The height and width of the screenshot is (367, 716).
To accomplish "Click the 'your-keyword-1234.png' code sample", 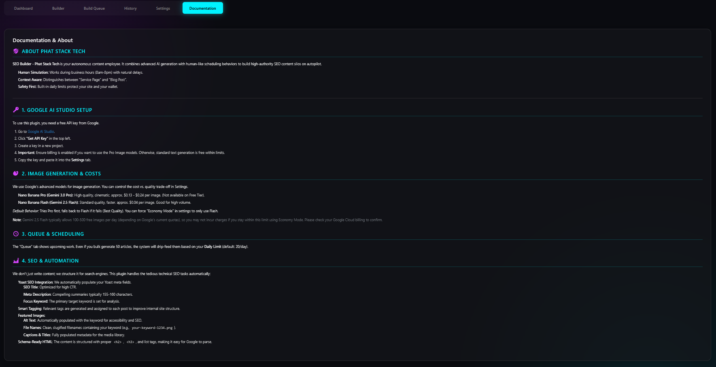I will coord(152,328).
